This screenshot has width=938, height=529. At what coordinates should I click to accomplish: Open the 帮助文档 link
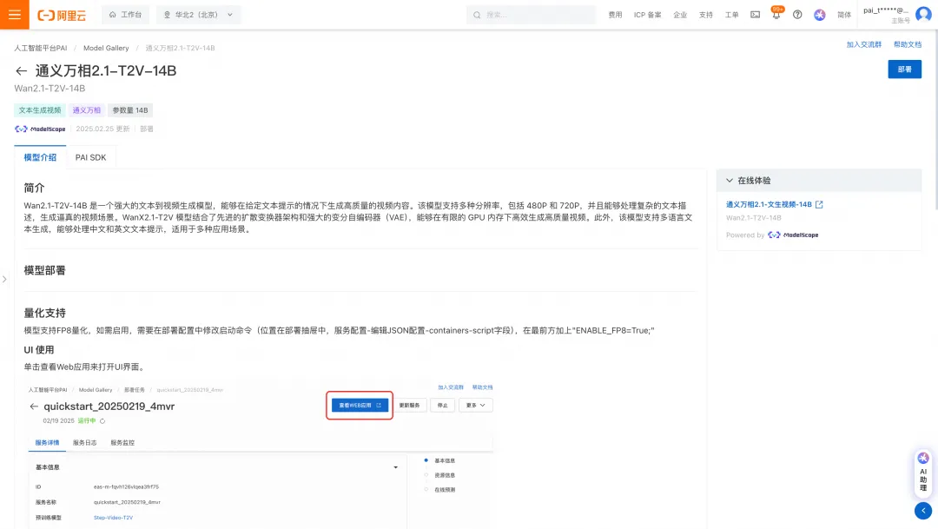[x=908, y=45]
